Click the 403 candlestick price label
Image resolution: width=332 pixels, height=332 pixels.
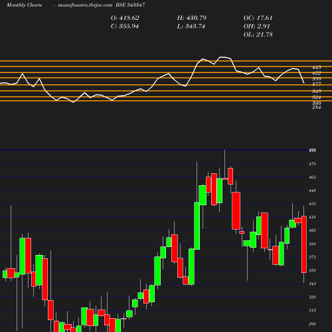(x=312, y=230)
